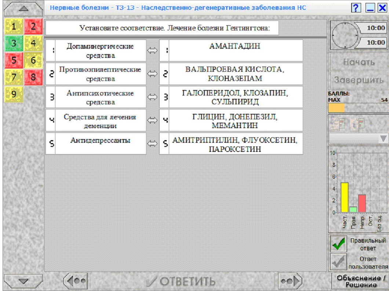Click match arrow beside Противоэпилептические средства
Screen dimensions: 389x291
pos(152,74)
